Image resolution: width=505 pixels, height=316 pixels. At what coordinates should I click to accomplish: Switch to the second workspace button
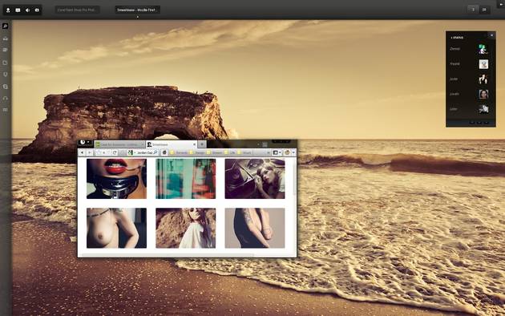(484, 10)
